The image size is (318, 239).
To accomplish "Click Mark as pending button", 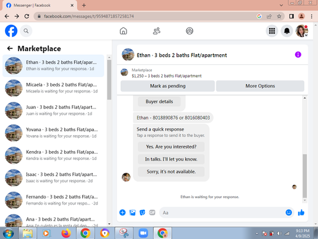I will [168, 86].
